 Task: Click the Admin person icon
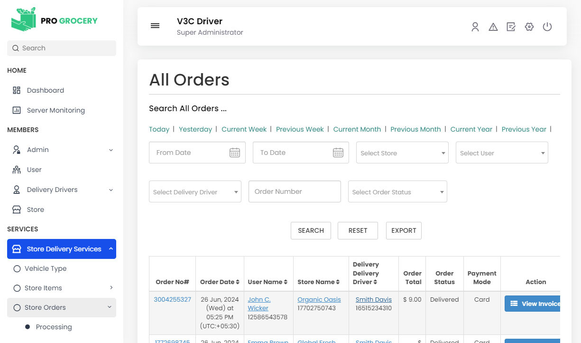point(17,150)
